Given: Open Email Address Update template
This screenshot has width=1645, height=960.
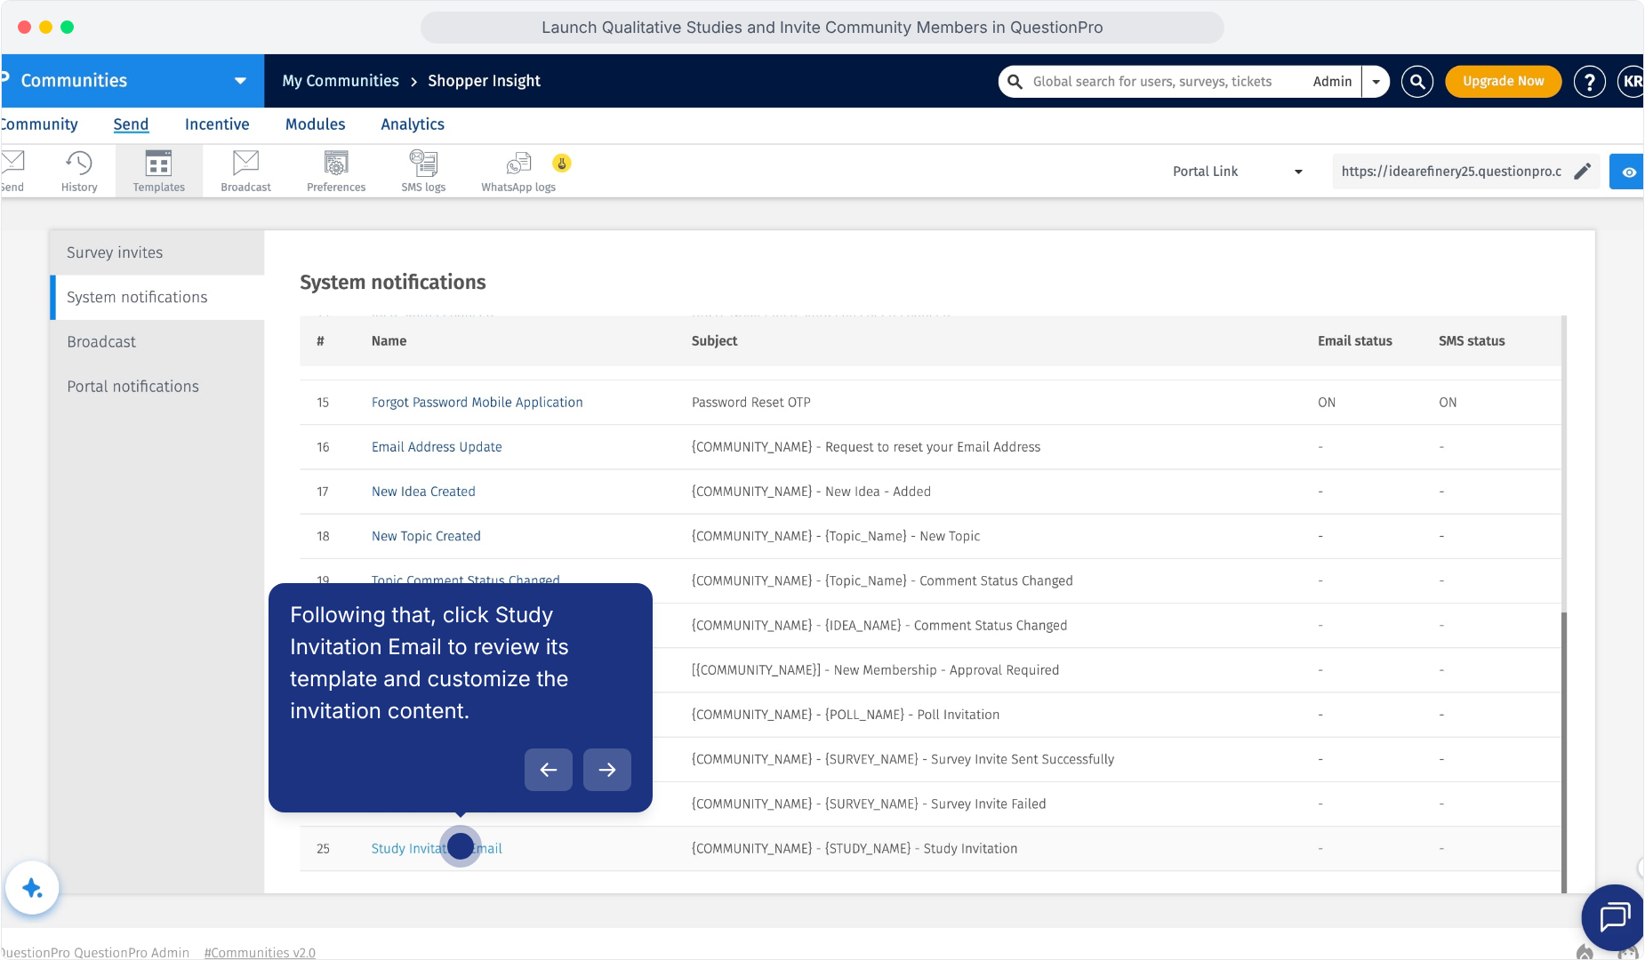Looking at the screenshot, I should pyautogui.click(x=437, y=446).
